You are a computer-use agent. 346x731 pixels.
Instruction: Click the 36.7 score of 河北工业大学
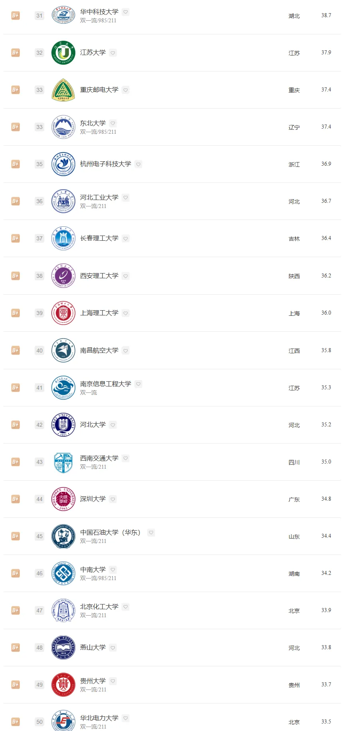(326, 201)
